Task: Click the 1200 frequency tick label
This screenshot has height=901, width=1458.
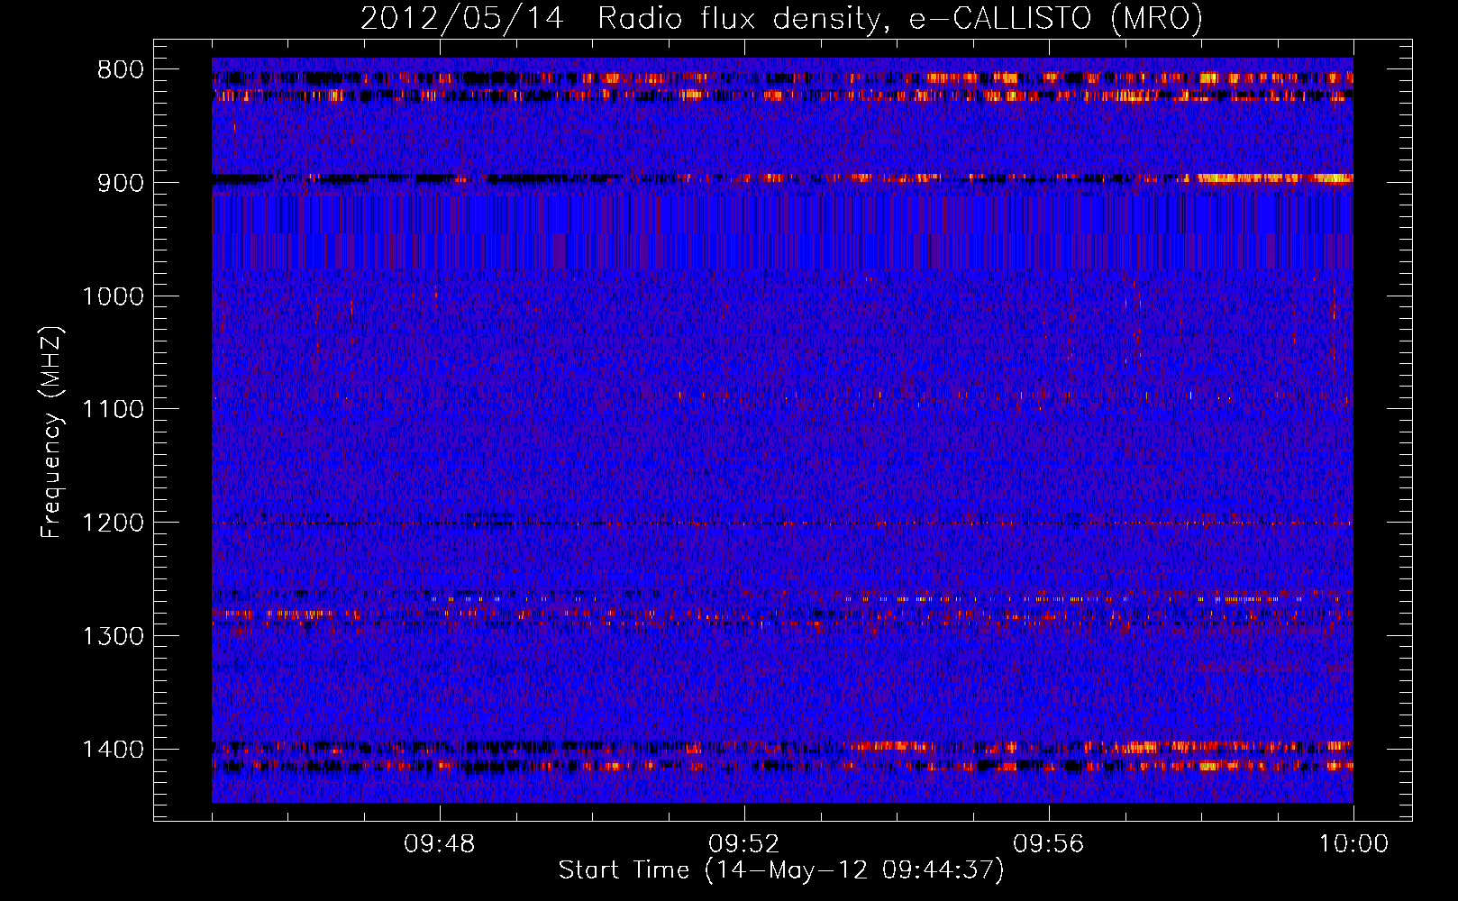Action: point(113,523)
